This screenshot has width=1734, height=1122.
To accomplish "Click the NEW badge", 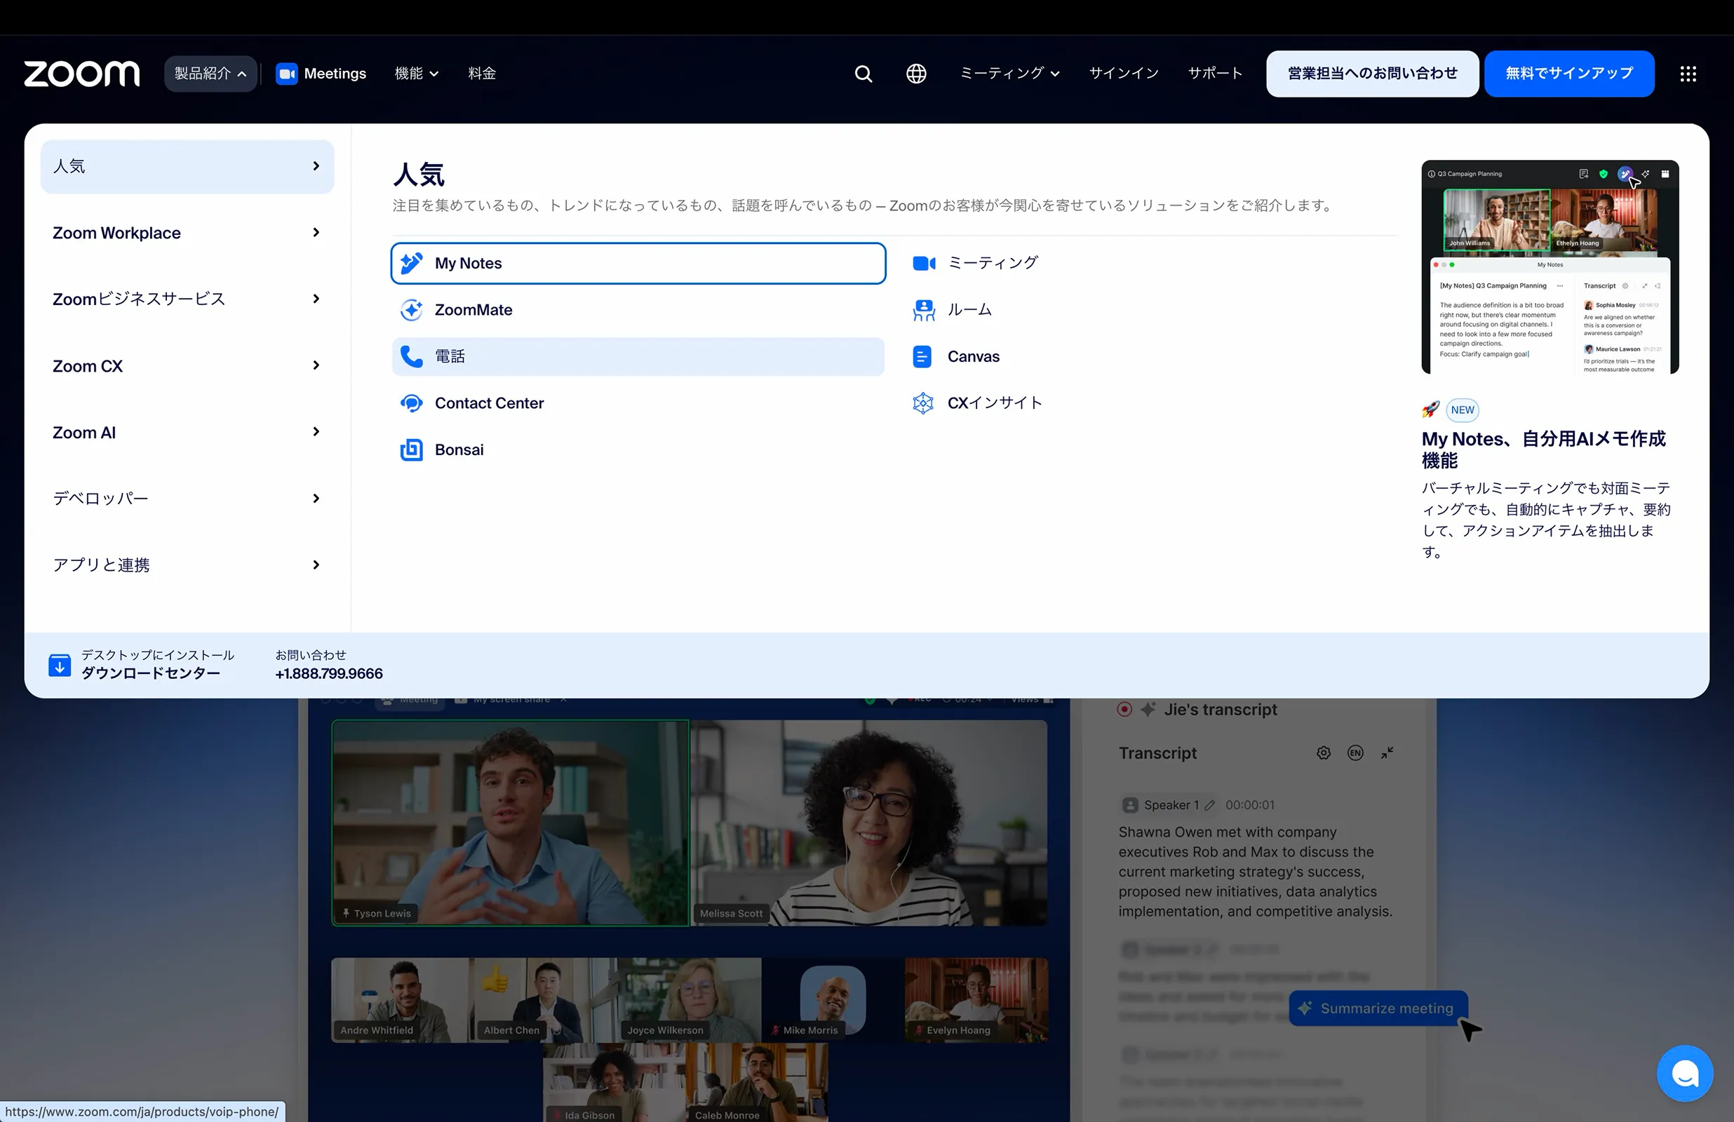I will pos(1463,410).
